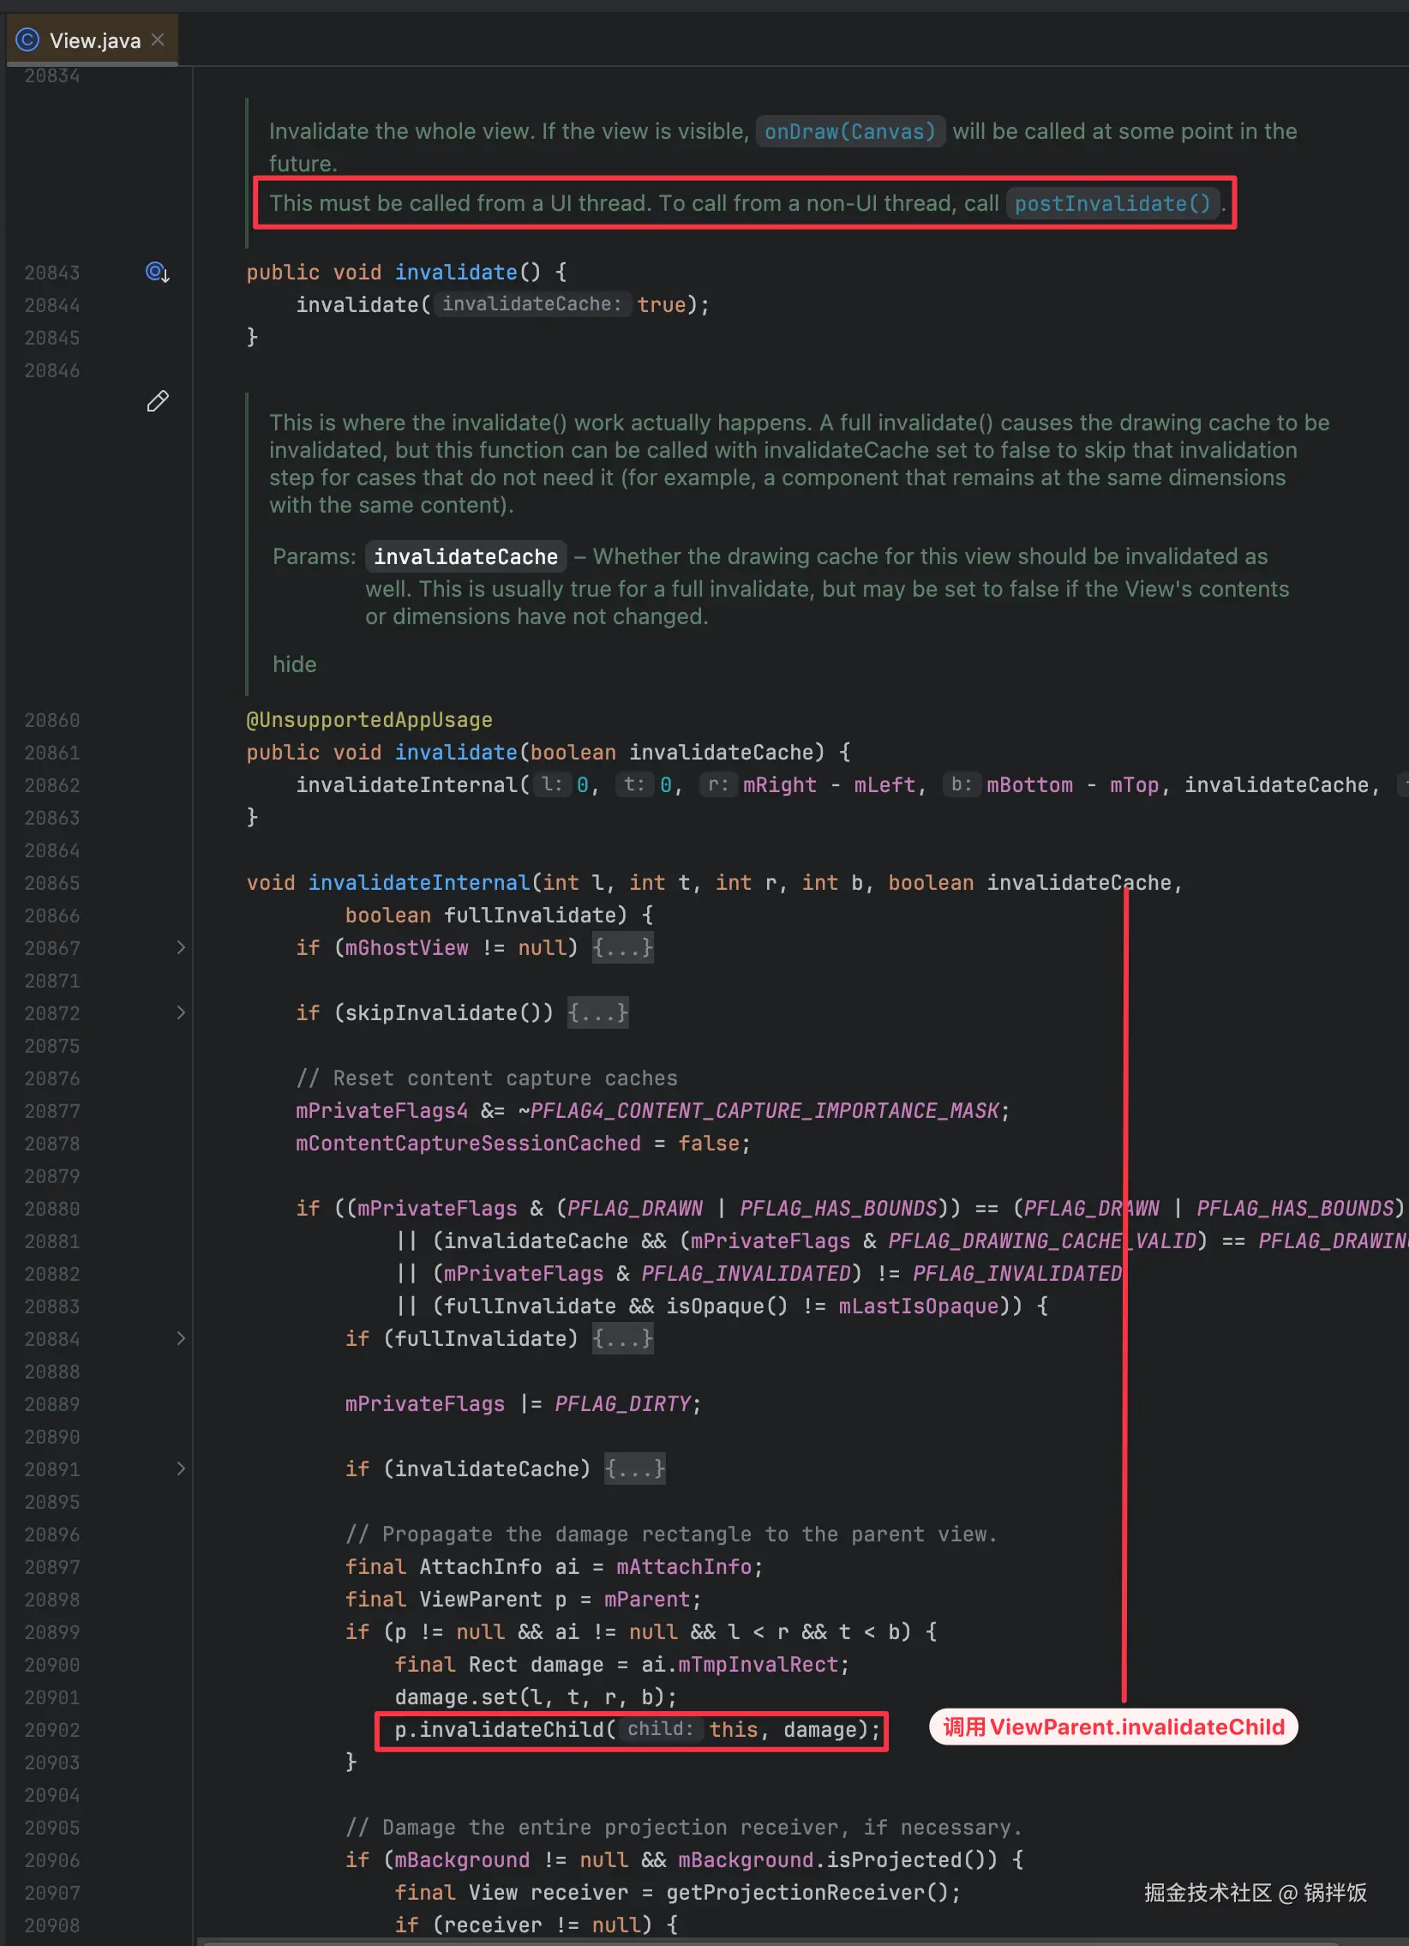1409x1946 pixels.
Task: Click mParent on line 20898
Action: pyautogui.click(x=646, y=1601)
